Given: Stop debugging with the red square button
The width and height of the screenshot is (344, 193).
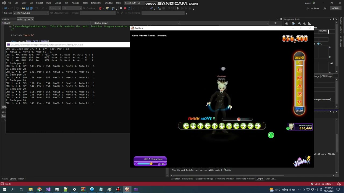Looking at the screenshot, I should point(125,8).
